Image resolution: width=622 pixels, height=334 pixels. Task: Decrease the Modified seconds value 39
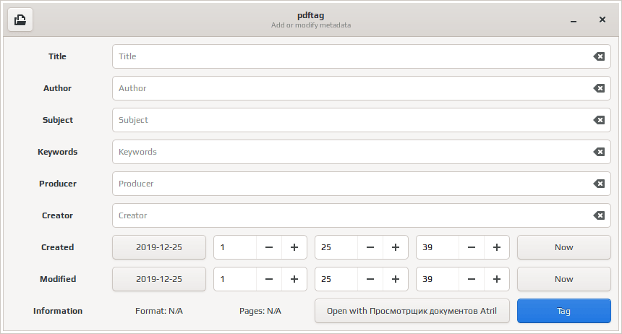[x=472, y=279]
